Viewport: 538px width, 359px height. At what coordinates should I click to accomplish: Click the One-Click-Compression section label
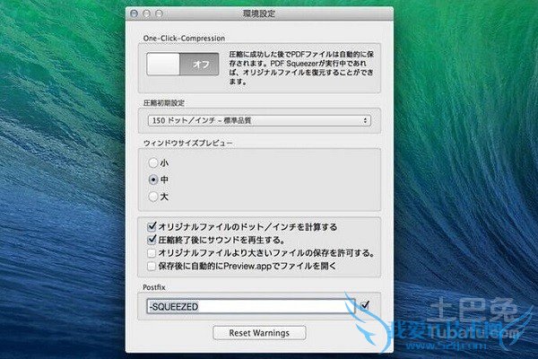coord(184,38)
